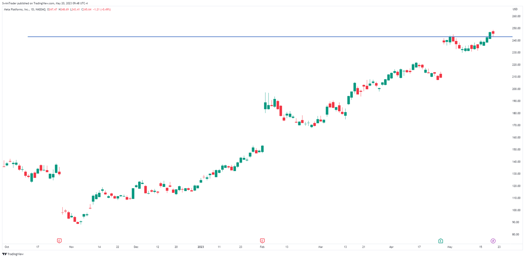
Task: Click the 11 date label after 2023
Action: pos(219,247)
